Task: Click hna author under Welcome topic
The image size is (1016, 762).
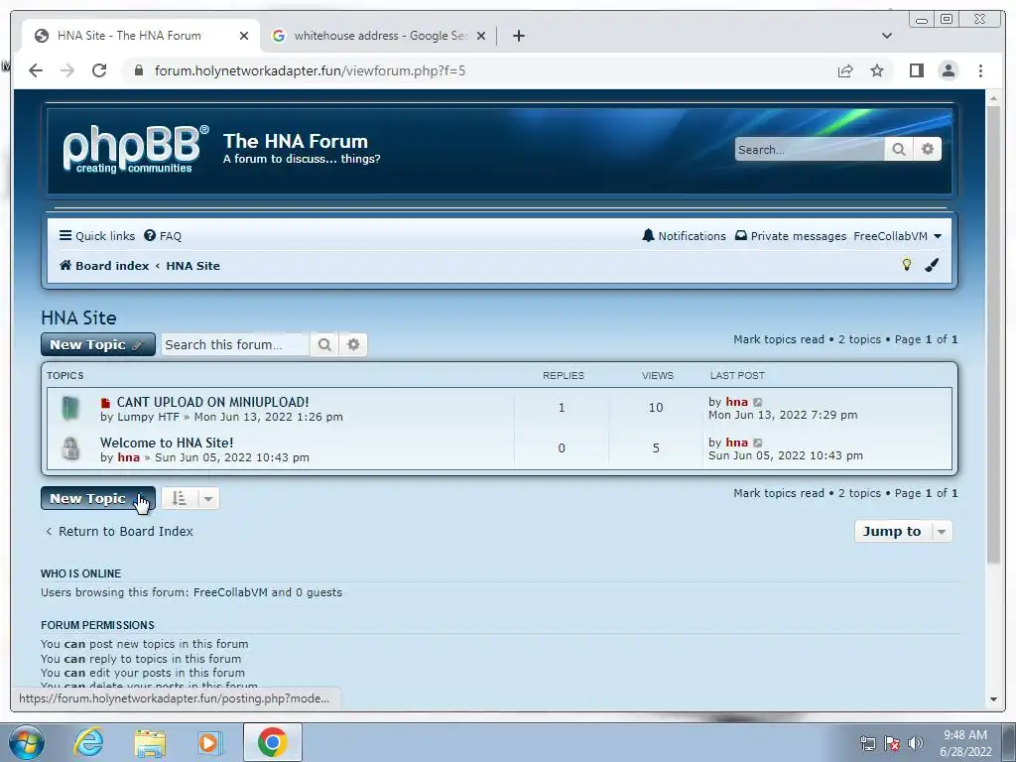Action: coord(128,457)
